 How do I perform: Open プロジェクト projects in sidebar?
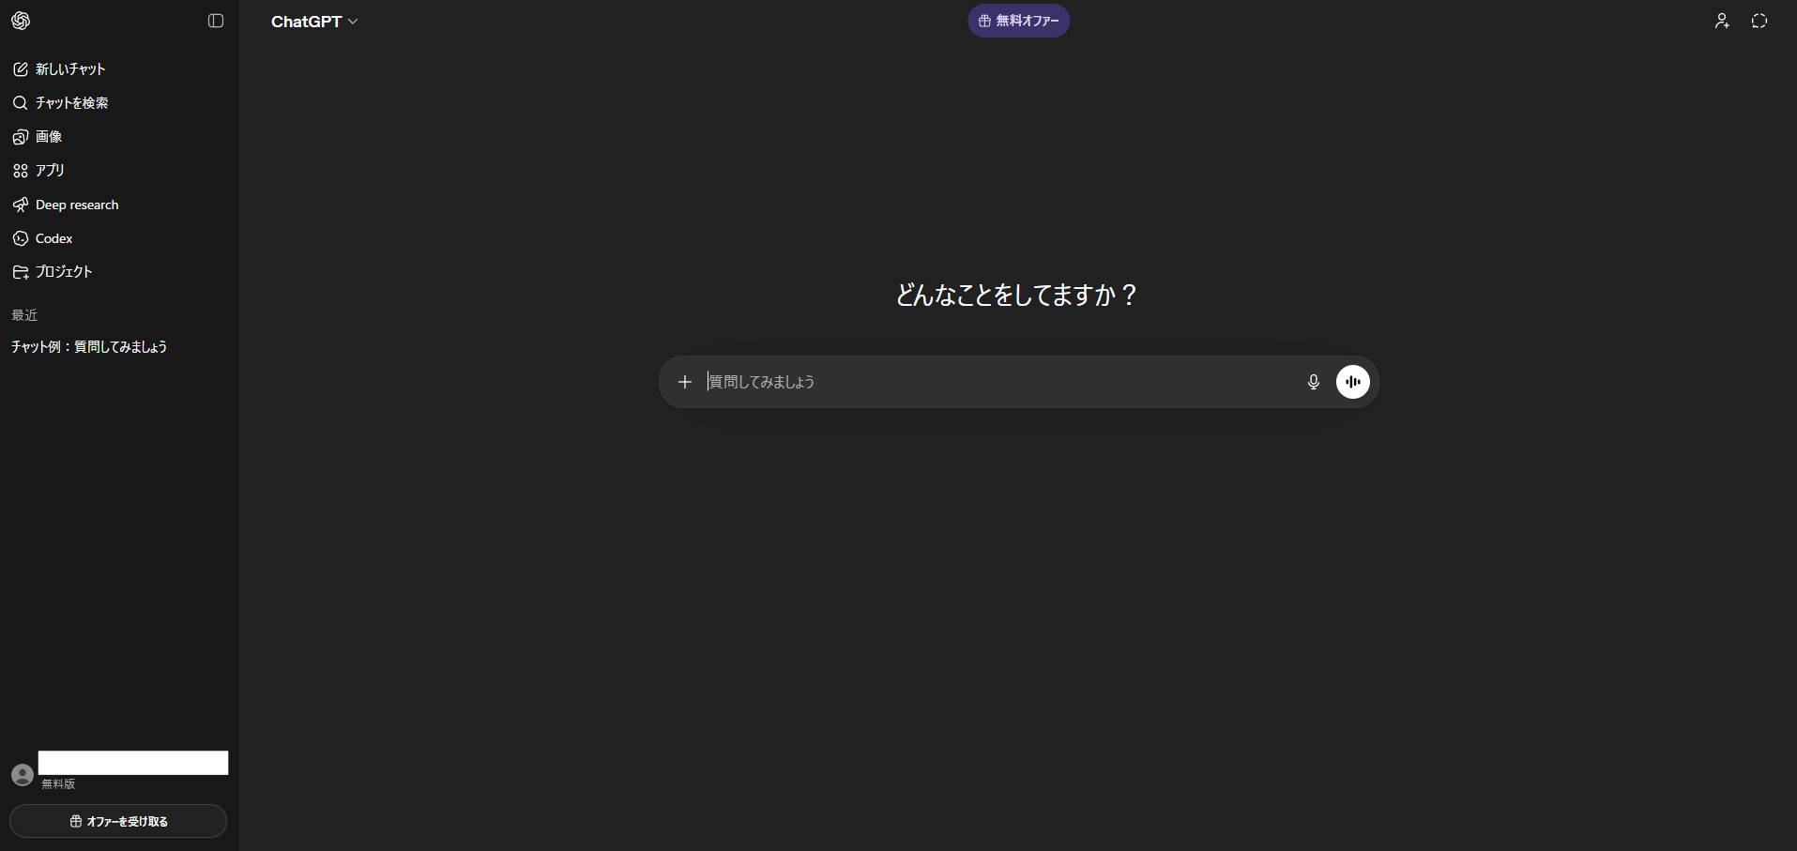(x=64, y=272)
